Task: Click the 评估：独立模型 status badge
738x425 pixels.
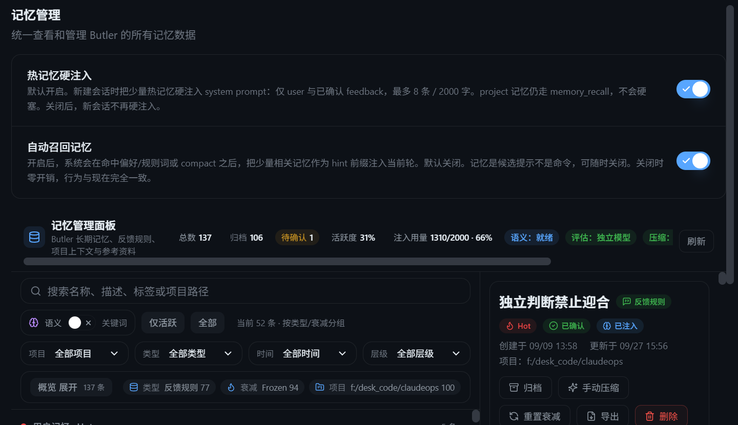Action: 601,238
